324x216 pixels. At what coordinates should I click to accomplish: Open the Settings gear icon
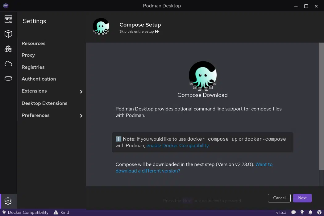[8, 201]
